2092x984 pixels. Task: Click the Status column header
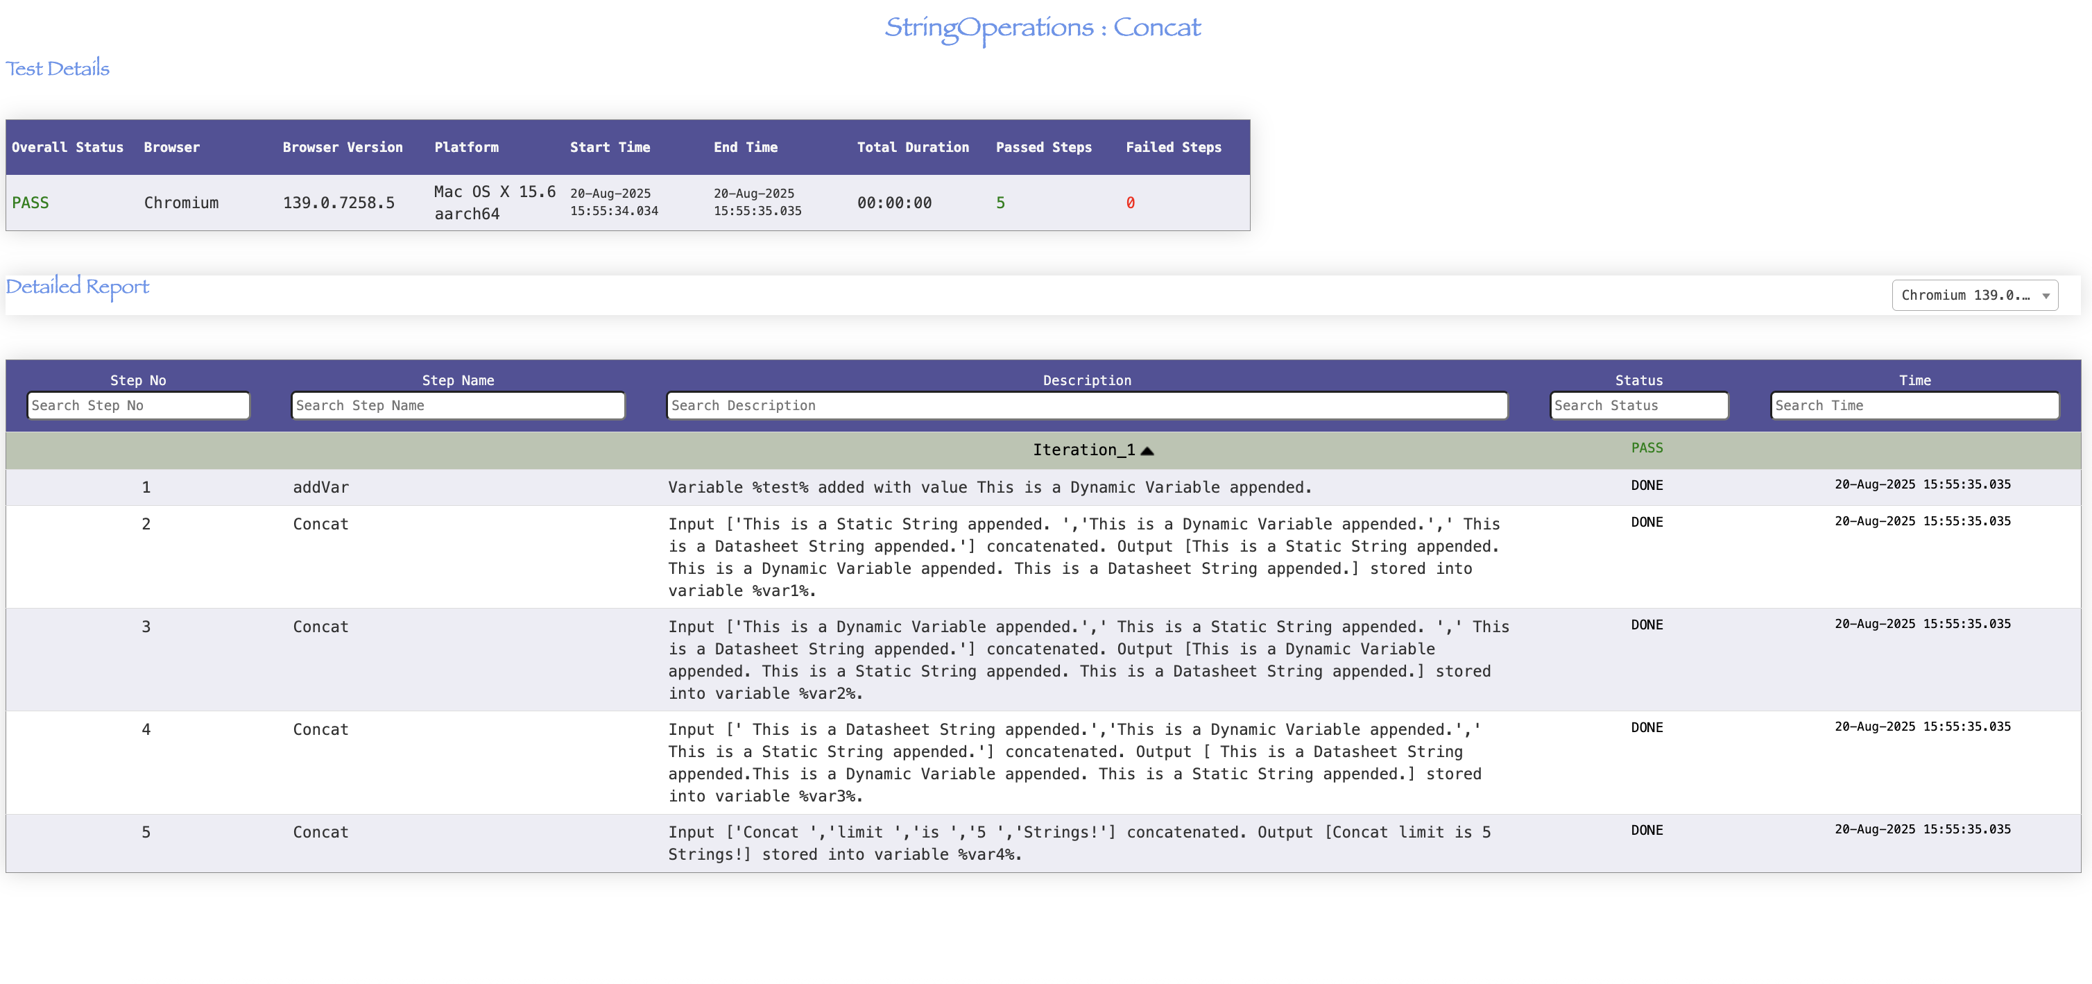[1639, 380]
